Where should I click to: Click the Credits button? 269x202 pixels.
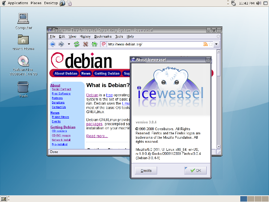click(x=146, y=171)
